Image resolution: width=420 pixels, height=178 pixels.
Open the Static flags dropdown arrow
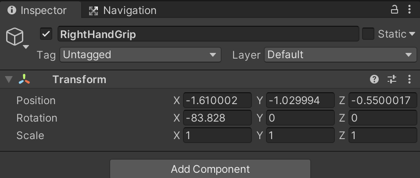point(412,34)
